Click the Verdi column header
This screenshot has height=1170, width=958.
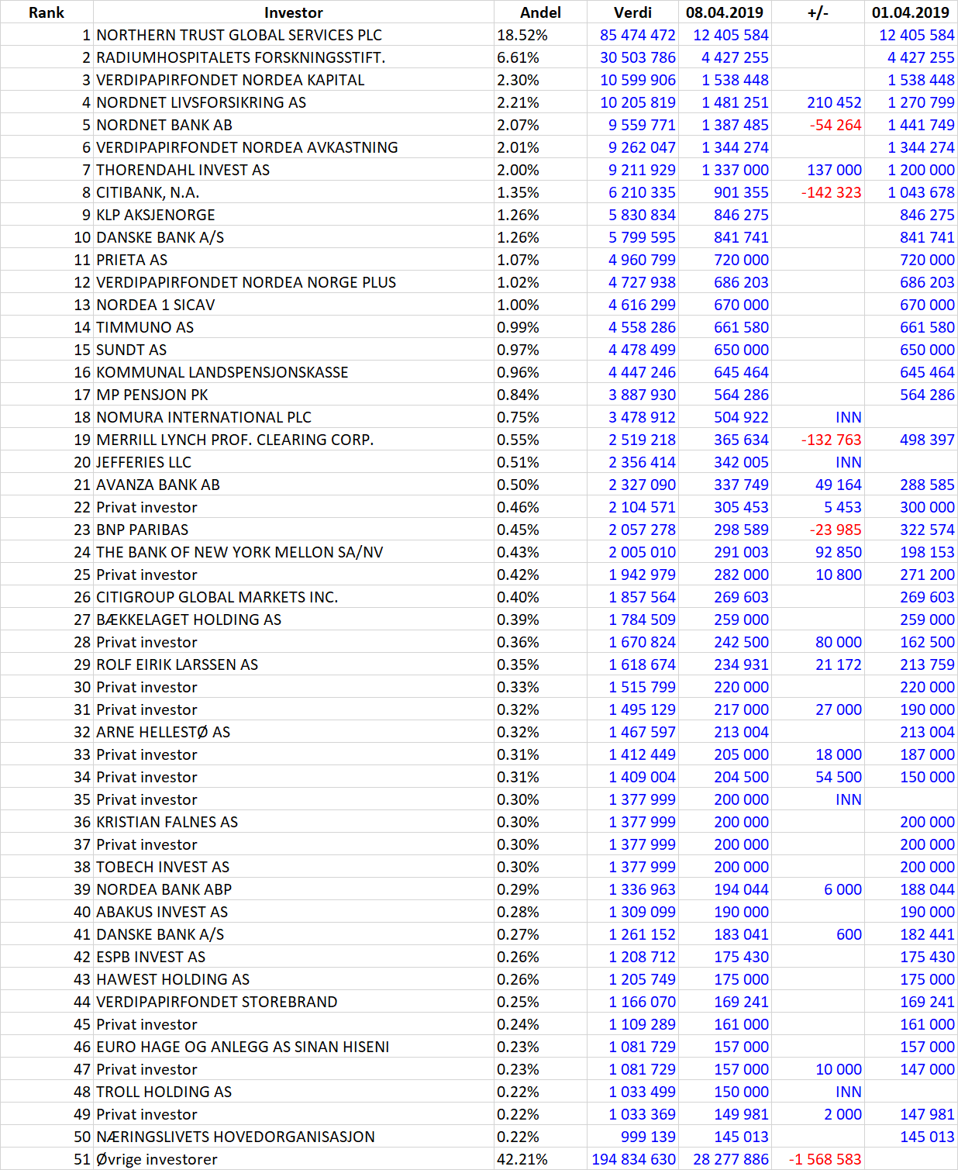632,12
